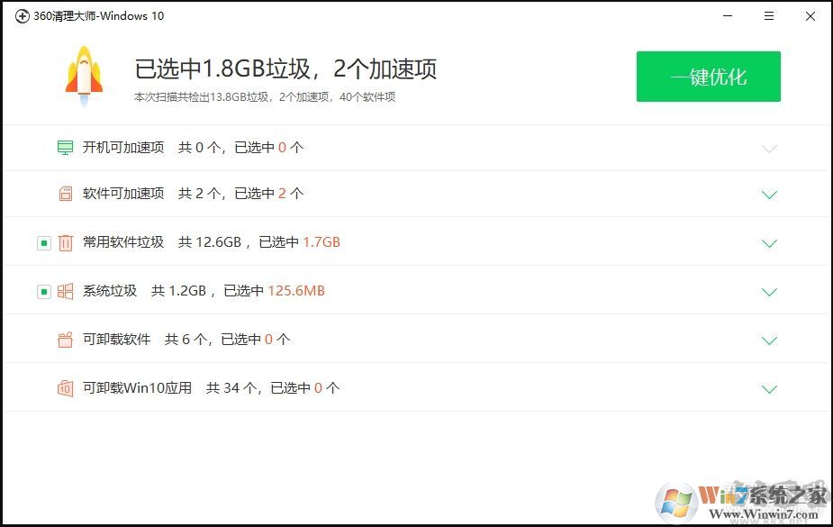The width and height of the screenshot is (833, 527).
Task: Click the 软件可加速项 label
Action: [123, 194]
